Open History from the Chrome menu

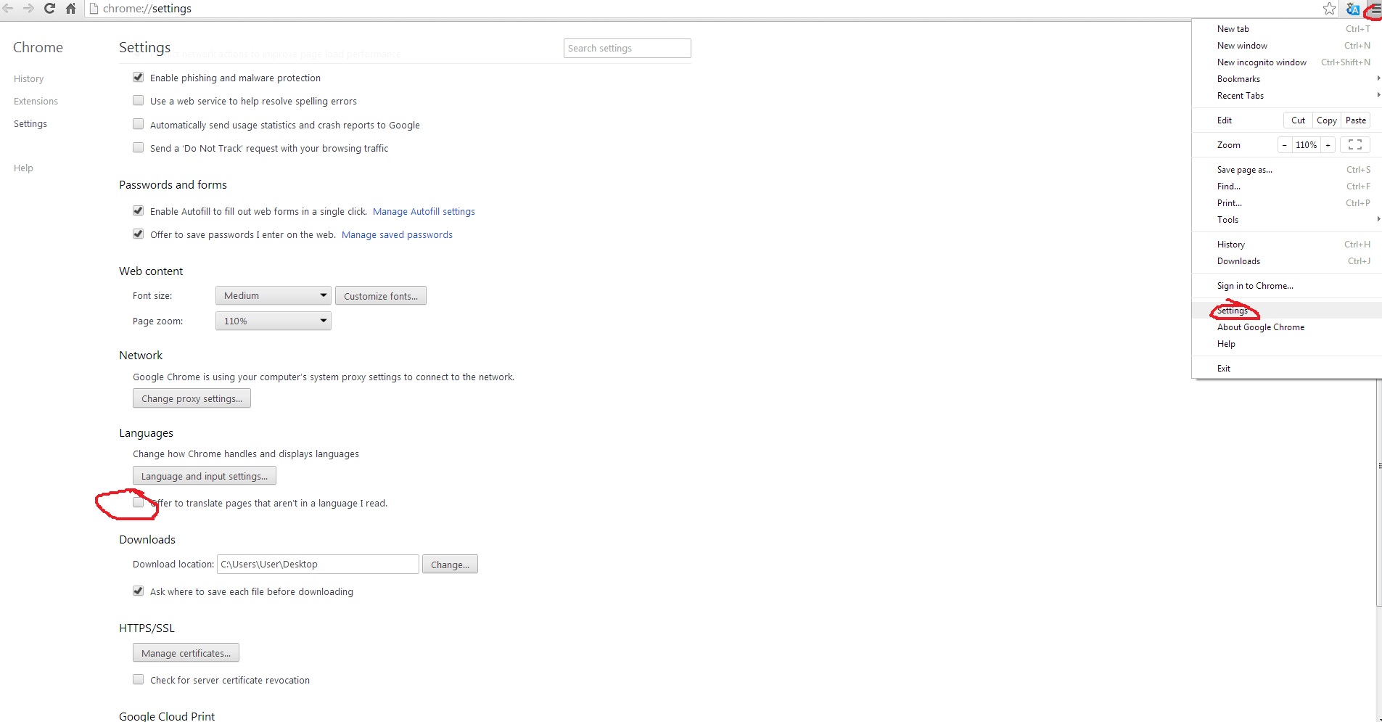[1286, 245]
